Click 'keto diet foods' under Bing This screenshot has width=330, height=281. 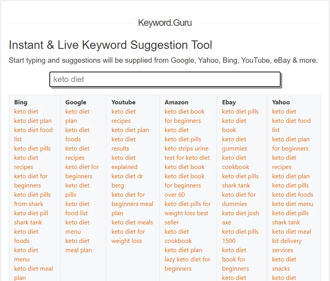(x=26, y=236)
